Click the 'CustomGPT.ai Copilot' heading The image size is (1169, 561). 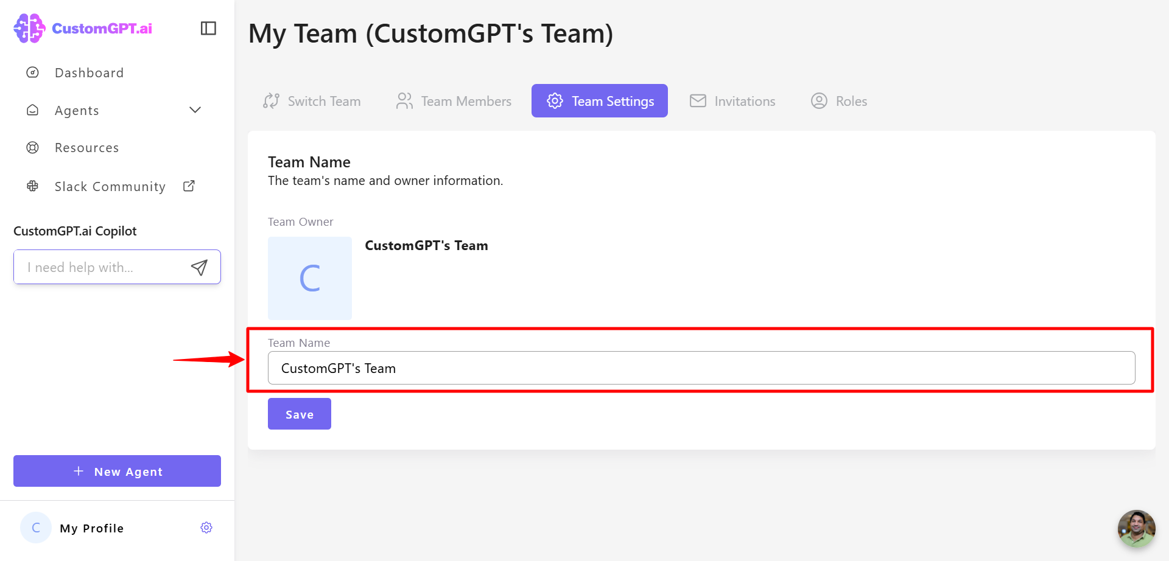coord(75,231)
